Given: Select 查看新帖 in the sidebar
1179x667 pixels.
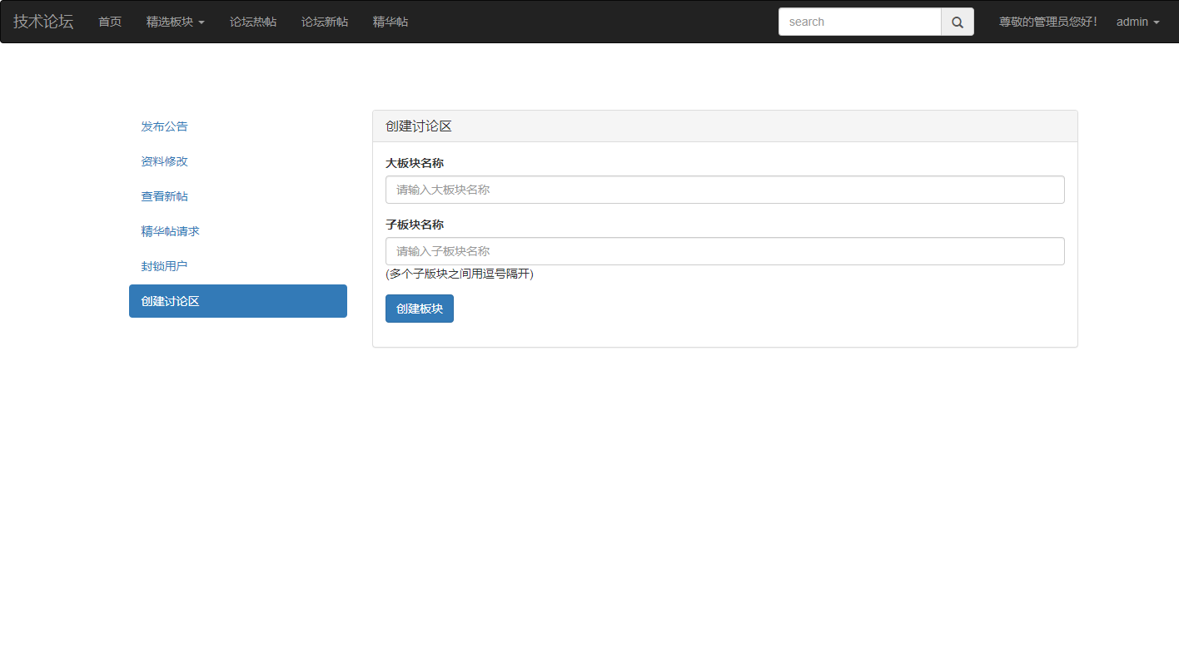Looking at the screenshot, I should click(x=165, y=196).
